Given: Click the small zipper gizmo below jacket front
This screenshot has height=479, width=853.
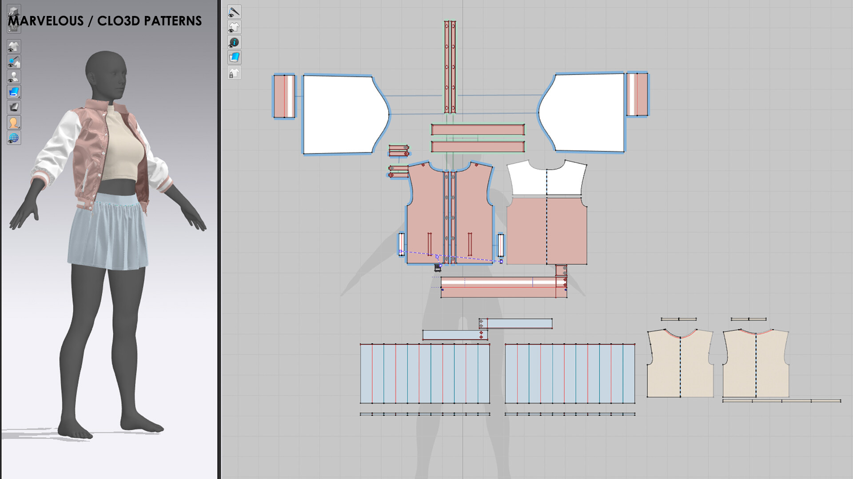Looking at the screenshot, I should (x=438, y=267).
